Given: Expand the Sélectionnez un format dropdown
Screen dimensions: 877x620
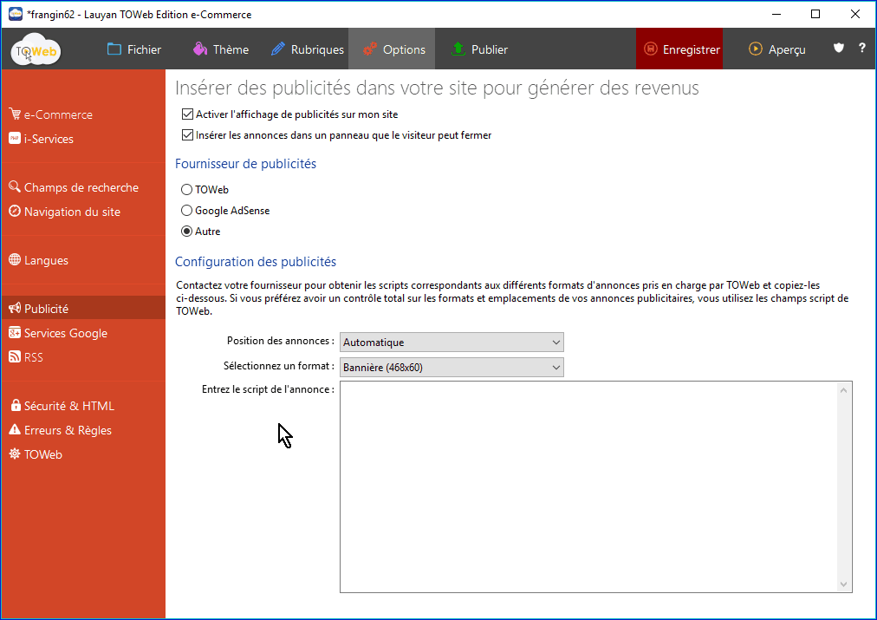Looking at the screenshot, I should (x=451, y=367).
